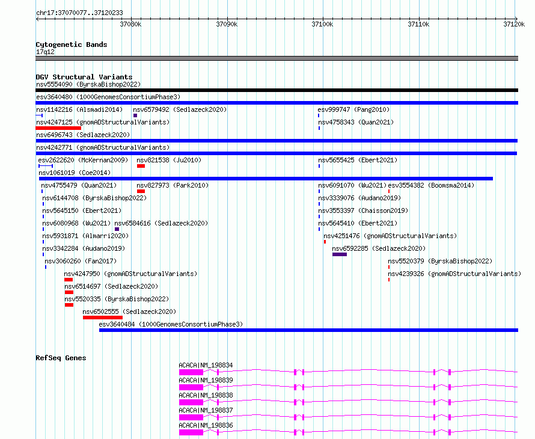Open nsv3339076 (Audano2019) variant

pos(359,198)
